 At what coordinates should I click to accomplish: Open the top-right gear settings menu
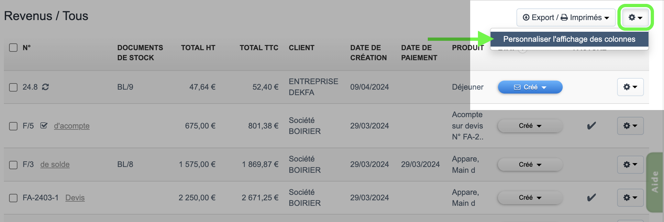(x=635, y=17)
